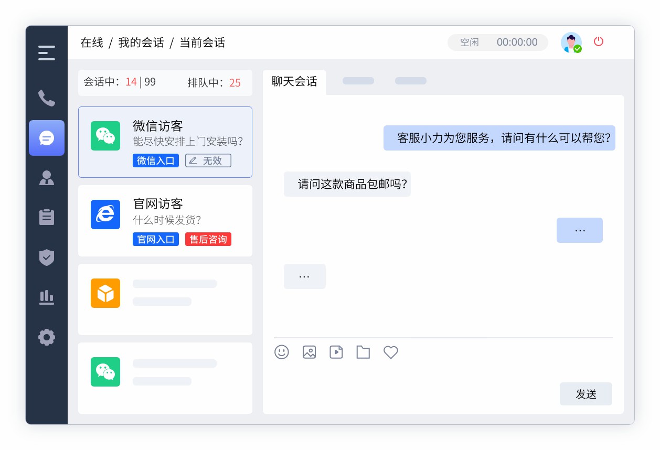
Task: Click the hamburger menu icon atop sidebar
Action: (46, 53)
